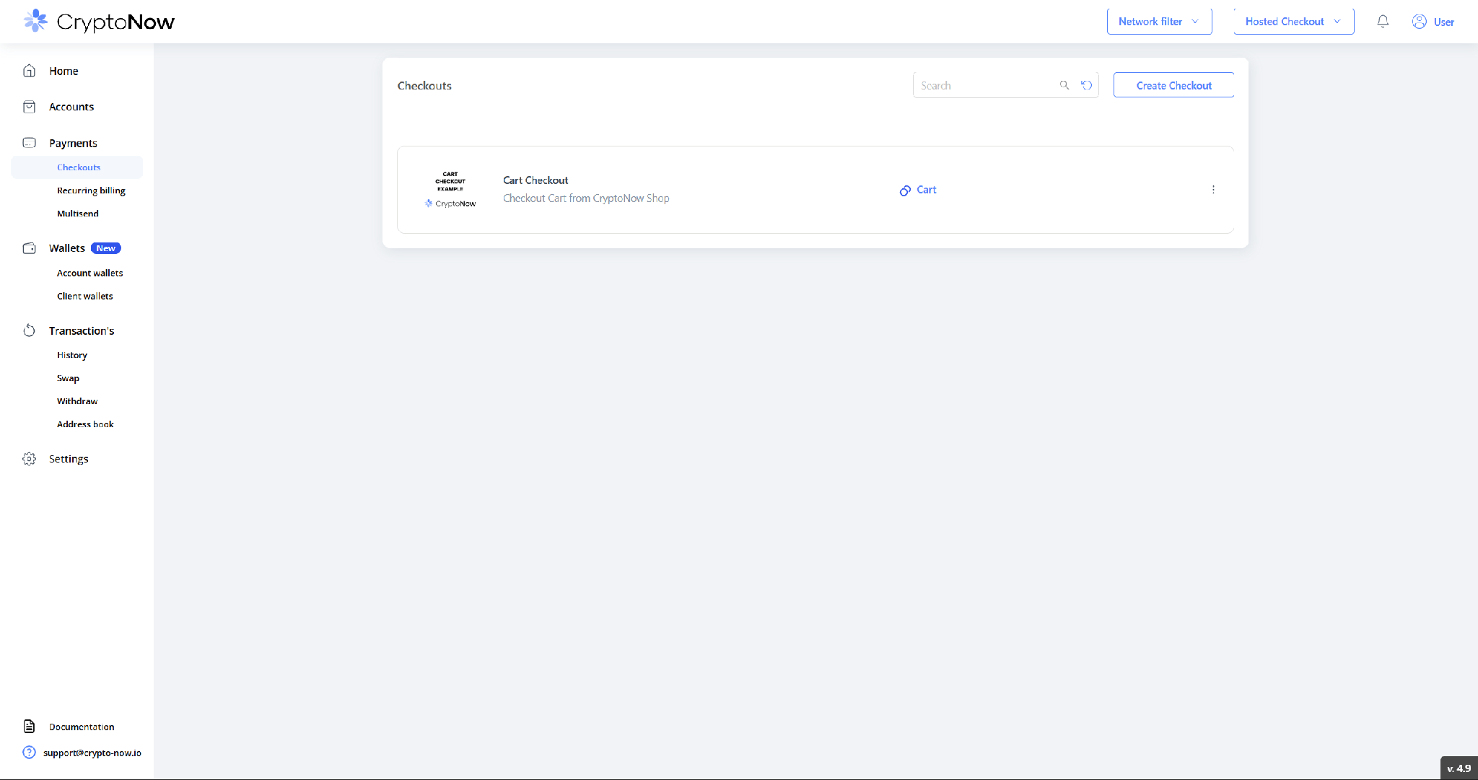This screenshot has width=1478, height=780.
Task: Reset the search with the refresh icon
Action: [1086, 85]
